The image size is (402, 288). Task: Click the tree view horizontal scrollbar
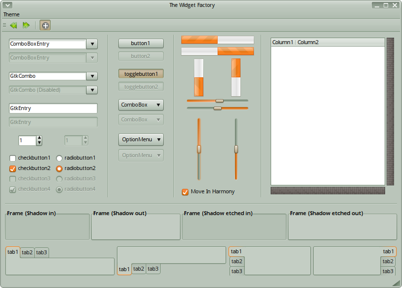click(328, 190)
